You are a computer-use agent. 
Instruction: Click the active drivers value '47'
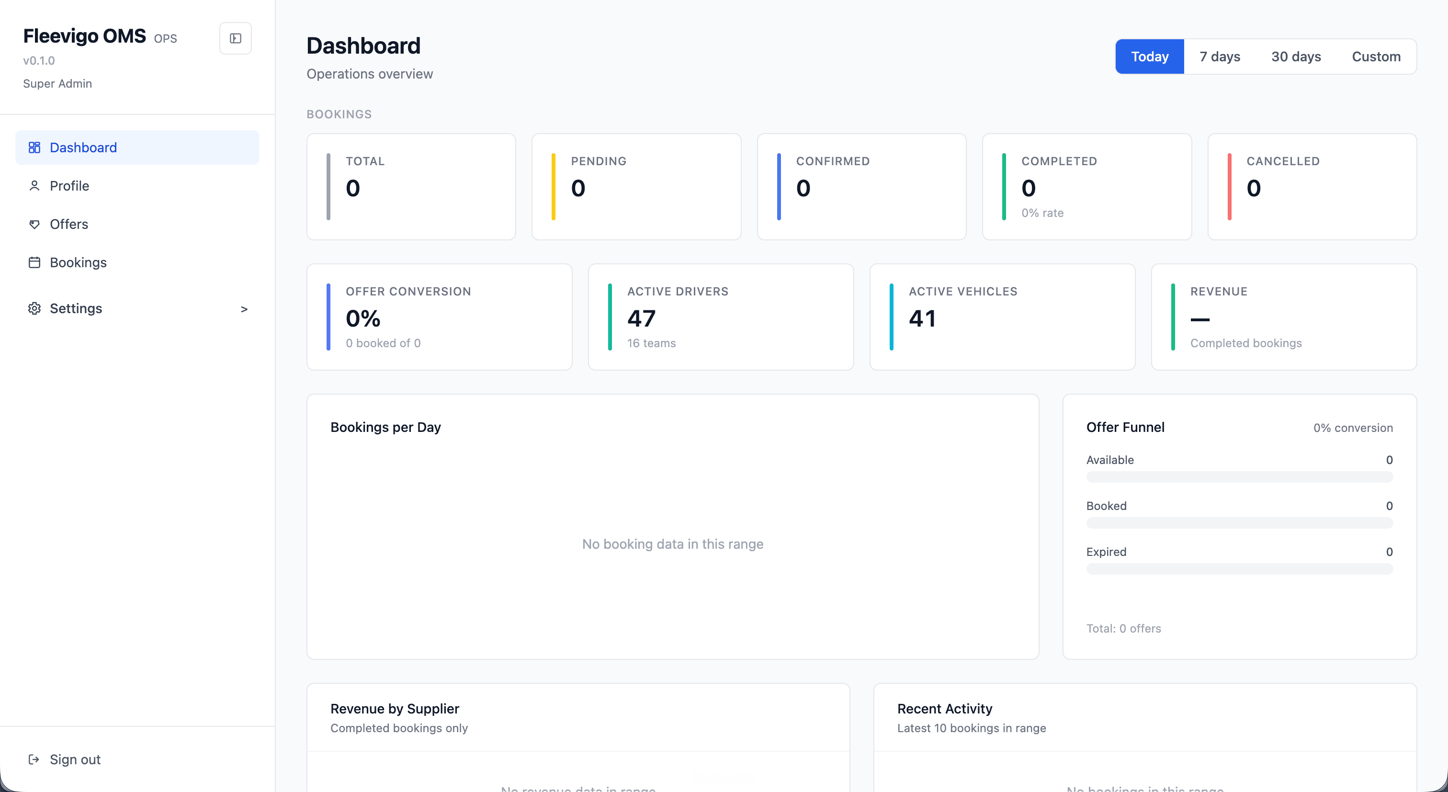(x=641, y=319)
